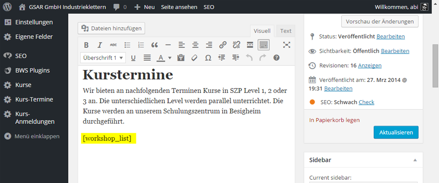Insert the Read More tag

pos(250,45)
